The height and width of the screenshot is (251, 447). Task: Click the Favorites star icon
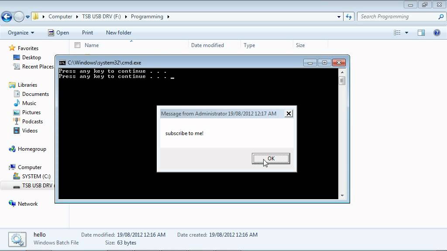(x=12, y=48)
